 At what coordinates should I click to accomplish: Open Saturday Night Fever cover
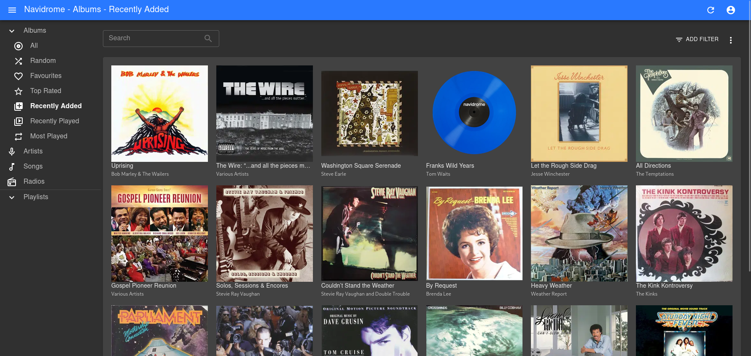coord(684,331)
